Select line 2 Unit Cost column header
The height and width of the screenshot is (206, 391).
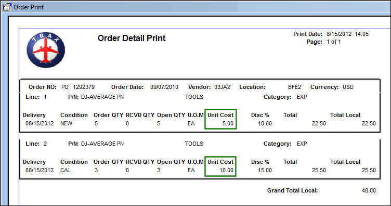tap(220, 162)
